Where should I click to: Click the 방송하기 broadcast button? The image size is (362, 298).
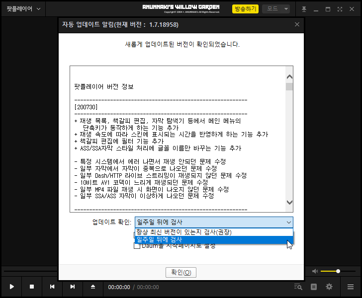click(x=245, y=9)
